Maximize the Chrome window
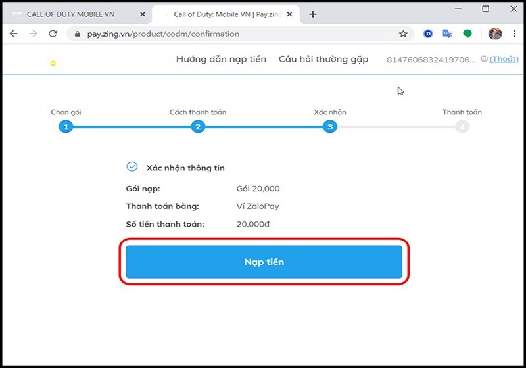 [x=485, y=9]
